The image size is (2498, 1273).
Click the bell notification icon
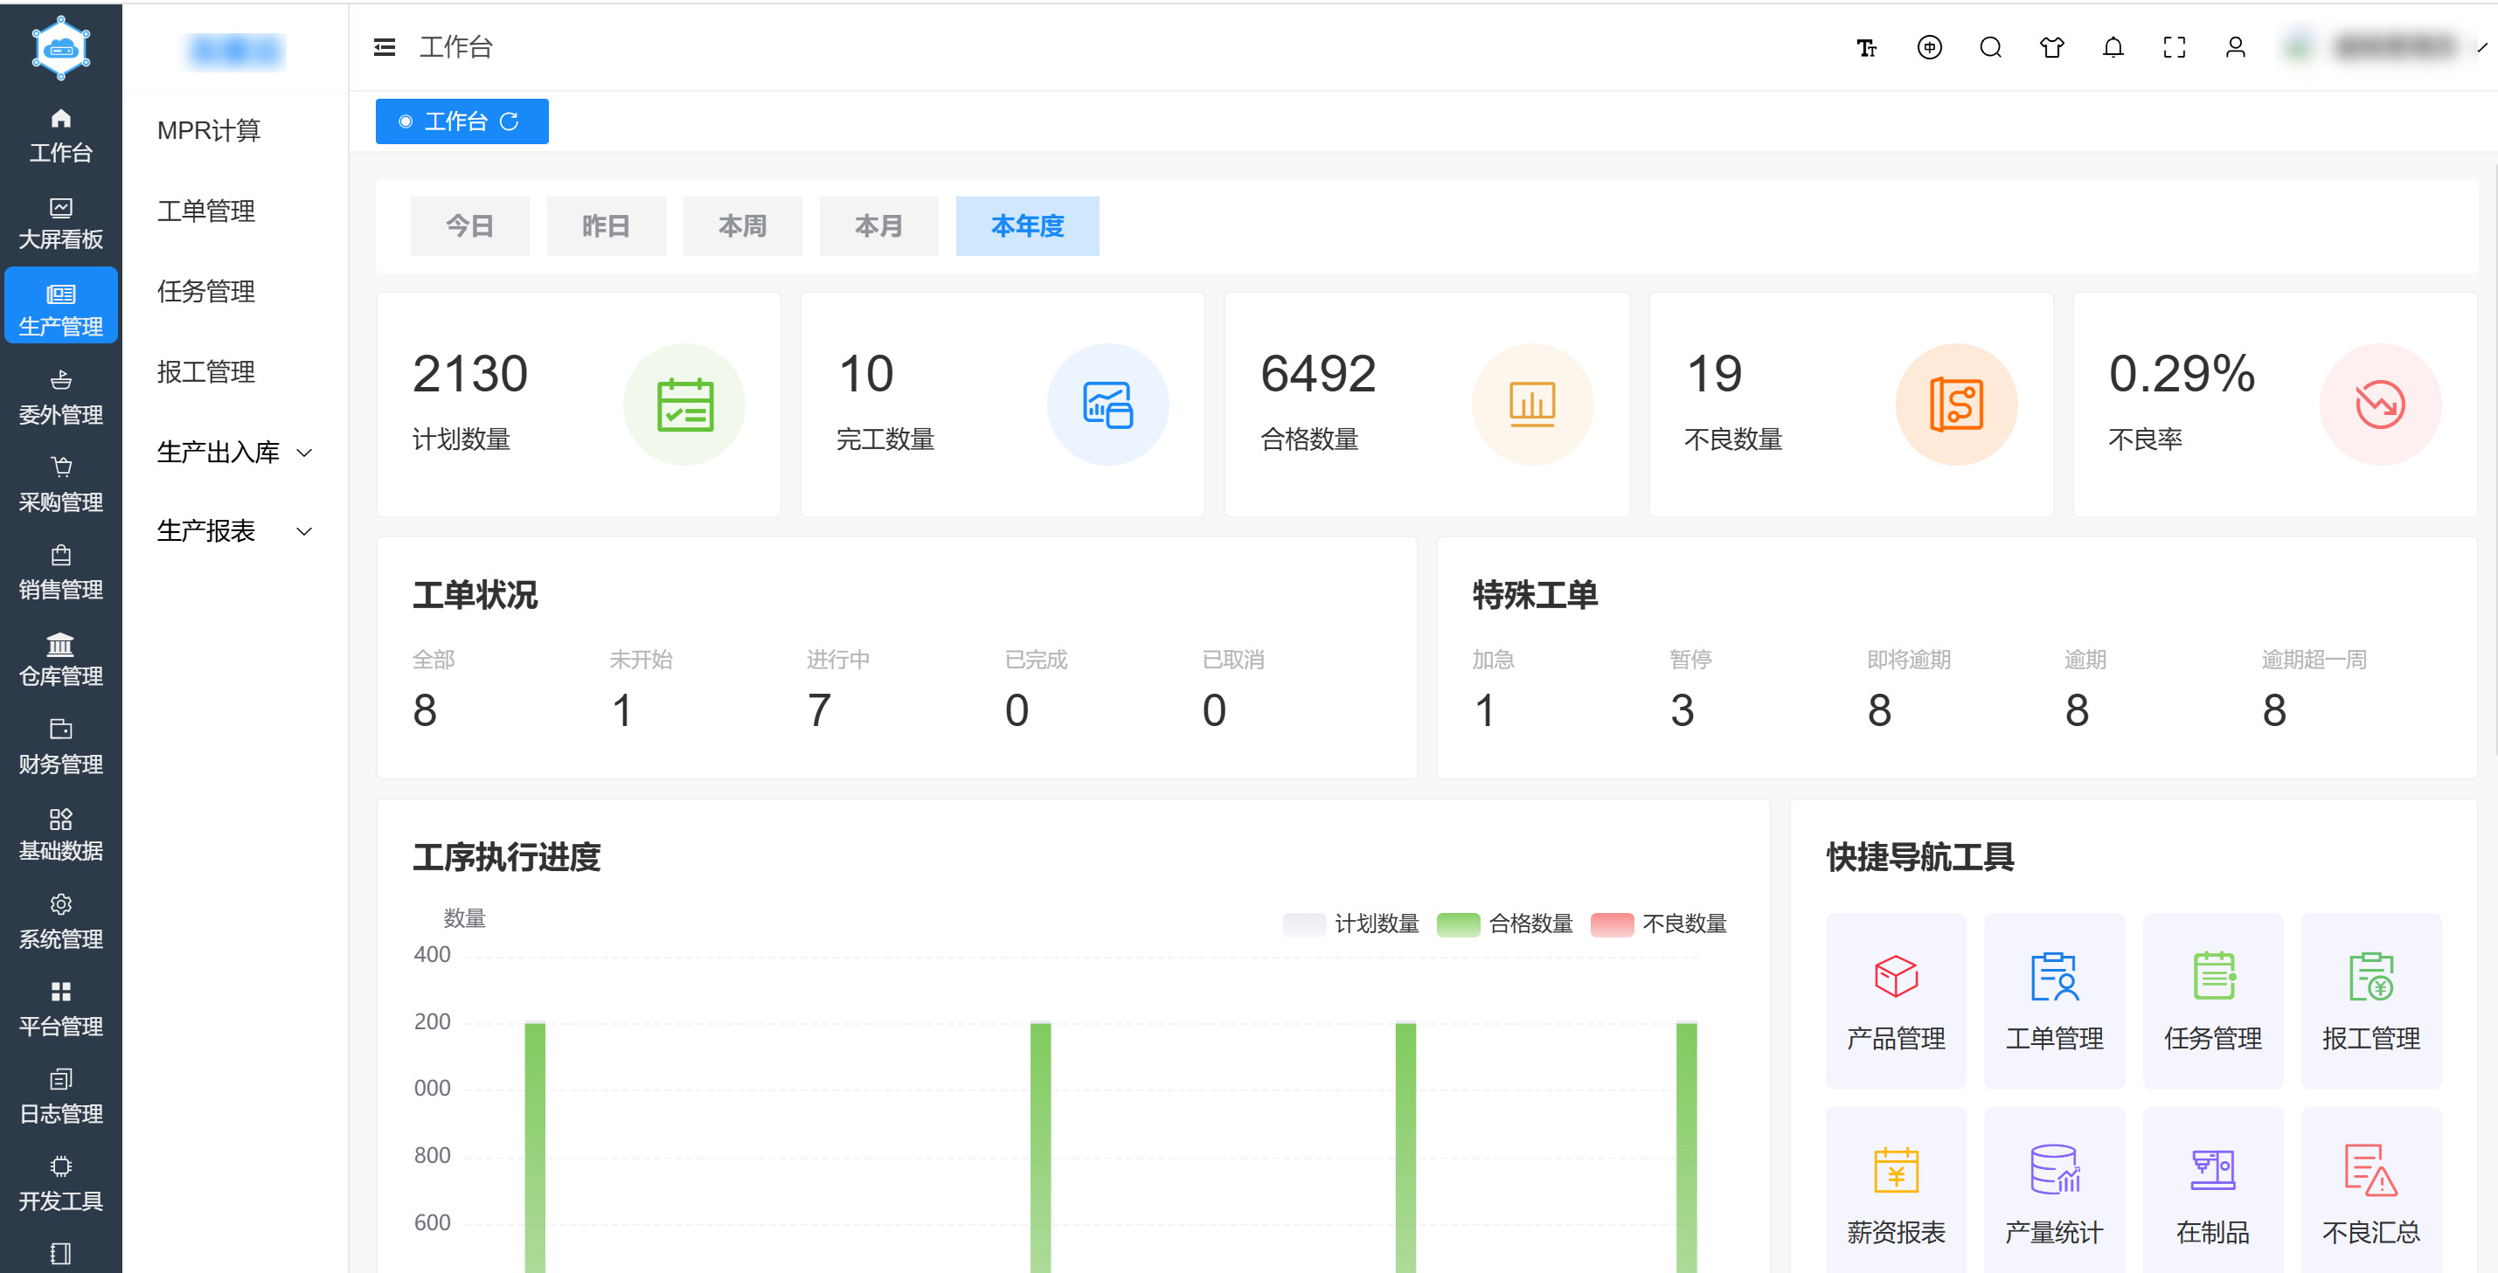tap(2113, 46)
